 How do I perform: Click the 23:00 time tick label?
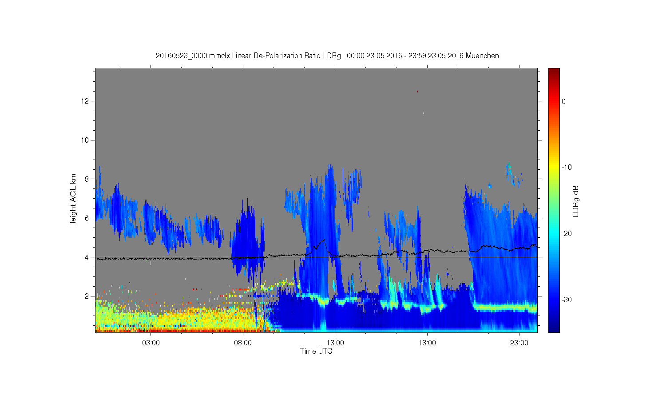(519, 343)
